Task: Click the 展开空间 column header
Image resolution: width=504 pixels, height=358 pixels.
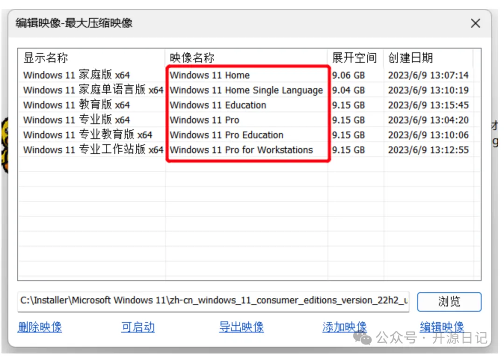Action: tap(354, 58)
